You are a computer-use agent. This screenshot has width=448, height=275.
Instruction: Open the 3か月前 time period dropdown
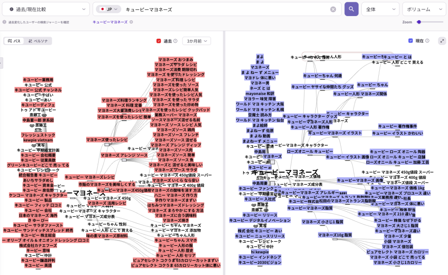point(196,41)
